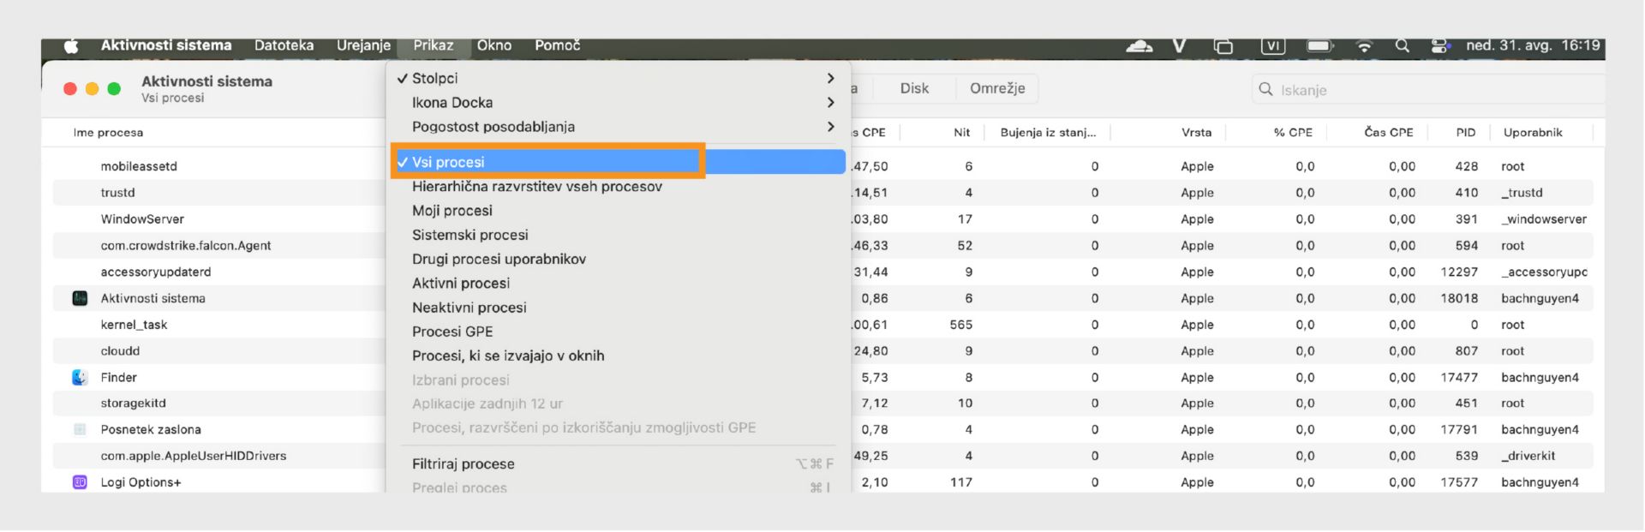Click the Posnetek zaslona process icon
Viewport: 1645px width, 532px height.
(x=80, y=429)
